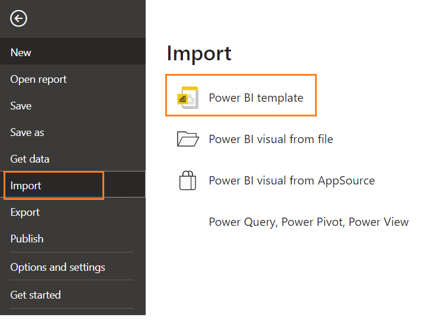The width and height of the screenshot is (421, 324).
Task: Click the folder icon for visual from file
Action: click(x=188, y=140)
